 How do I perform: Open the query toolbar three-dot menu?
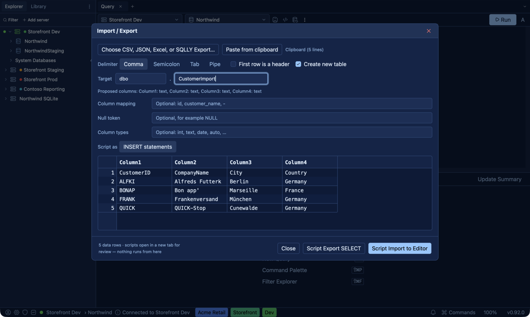(x=305, y=20)
